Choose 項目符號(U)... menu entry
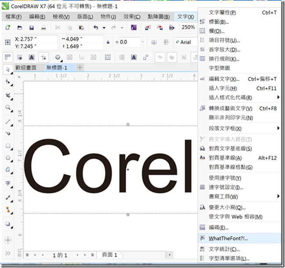The width and height of the screenshot is (285, 268). click(240, 40)
